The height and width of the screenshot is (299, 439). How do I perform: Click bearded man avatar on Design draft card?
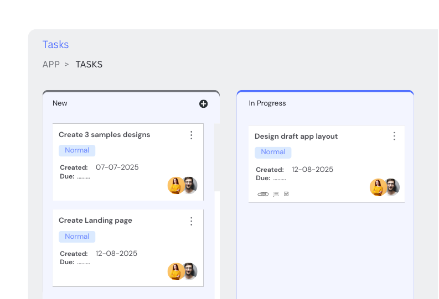(x=392, y=187)
